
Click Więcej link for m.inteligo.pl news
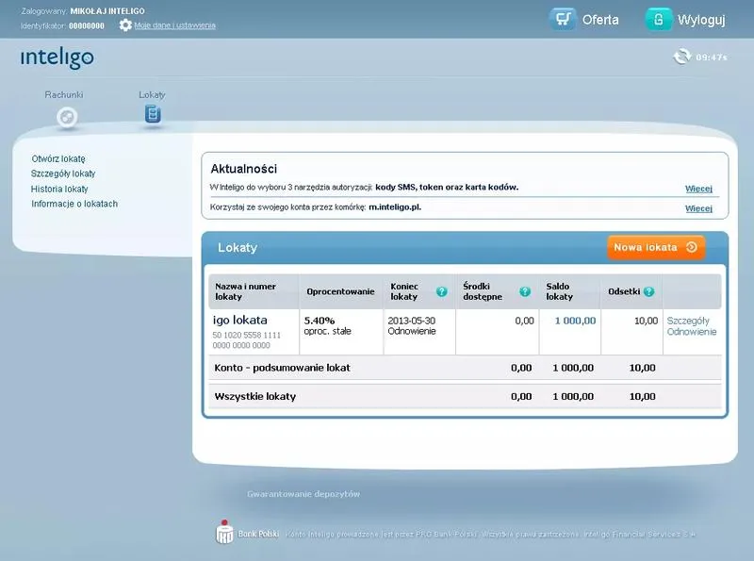[x=698, y=208]
